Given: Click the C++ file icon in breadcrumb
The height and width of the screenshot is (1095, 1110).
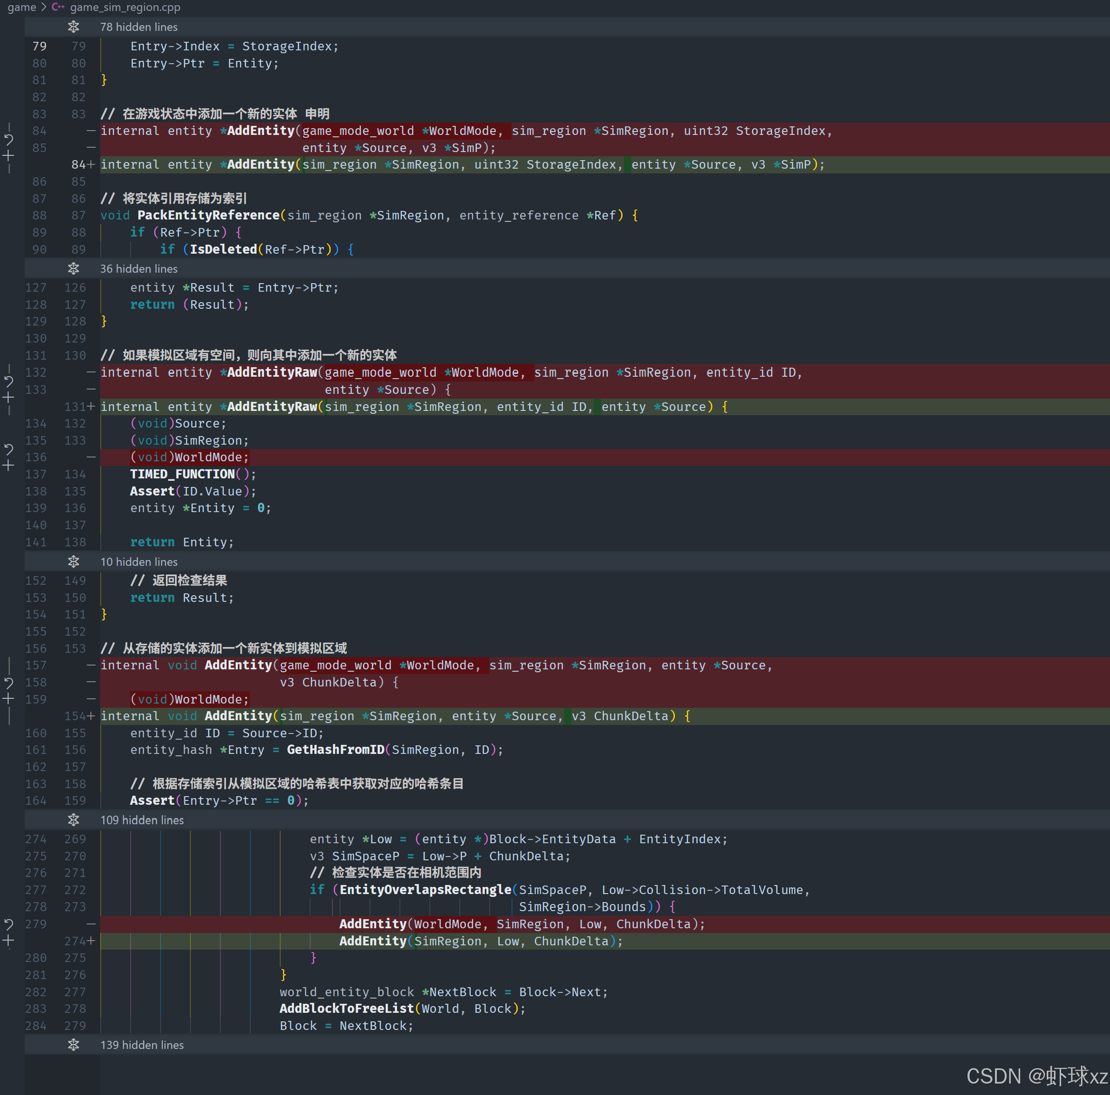Looking at the screenshot, I should point(57,8).
